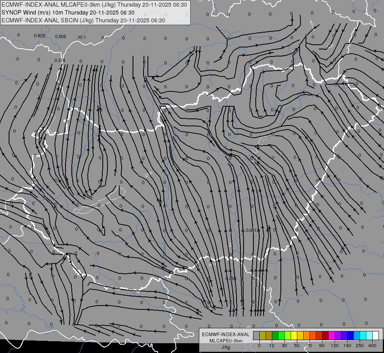This screenshot has width=384, height=353.
Task: Click the 10.1 value label
Action: coord(82,37)
